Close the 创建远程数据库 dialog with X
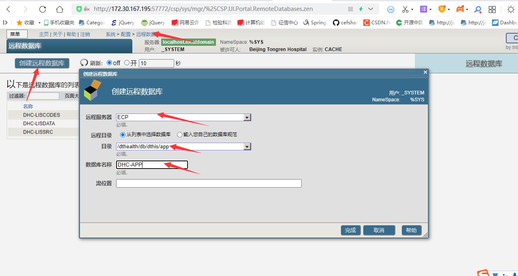This screenshot has height=276, width=518. [425, 72]
